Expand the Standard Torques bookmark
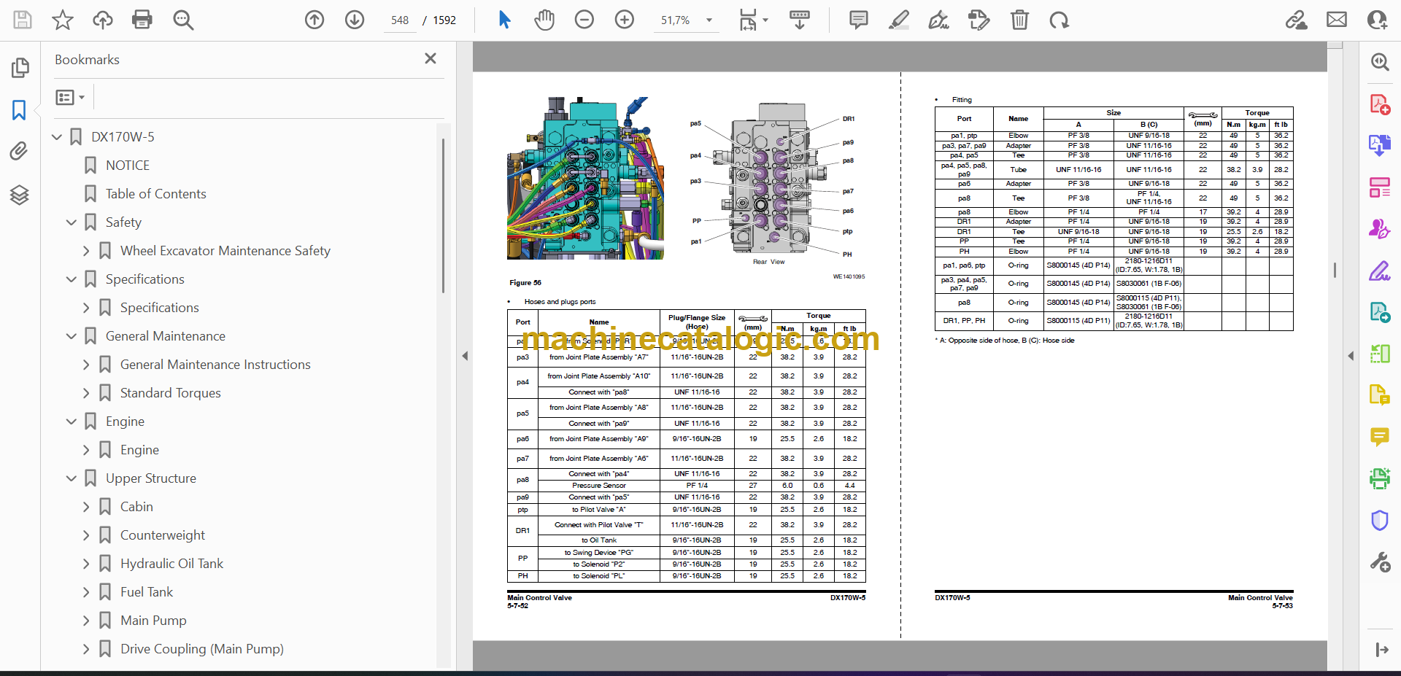The width and height of the screenshot is (1401, 676). click(86, 393)
